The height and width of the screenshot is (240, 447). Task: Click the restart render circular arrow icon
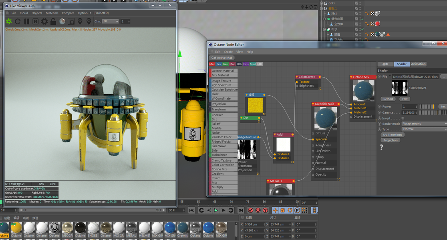click(x=18, y=21)
